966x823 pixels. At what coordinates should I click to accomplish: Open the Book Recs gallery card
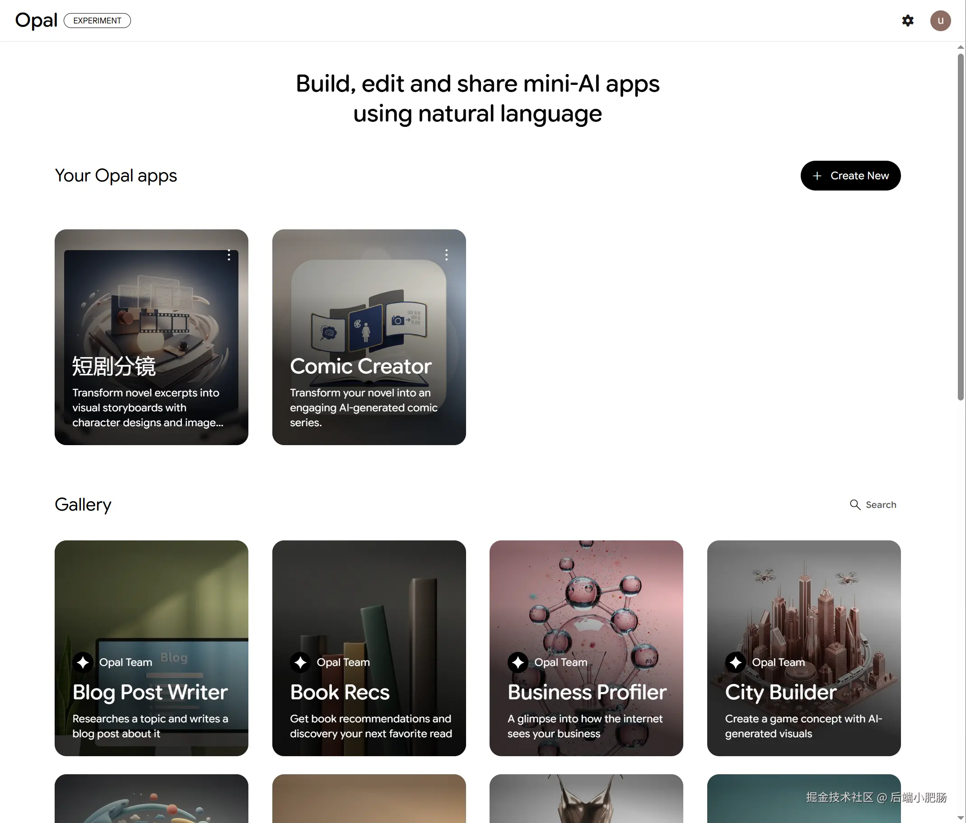[x=369, y=648]
